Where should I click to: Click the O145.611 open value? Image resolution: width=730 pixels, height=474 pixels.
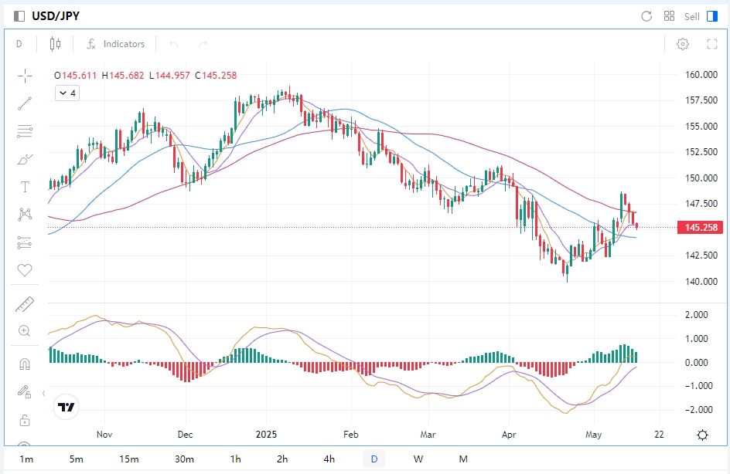pyautogui.click(x=76, y=76)
